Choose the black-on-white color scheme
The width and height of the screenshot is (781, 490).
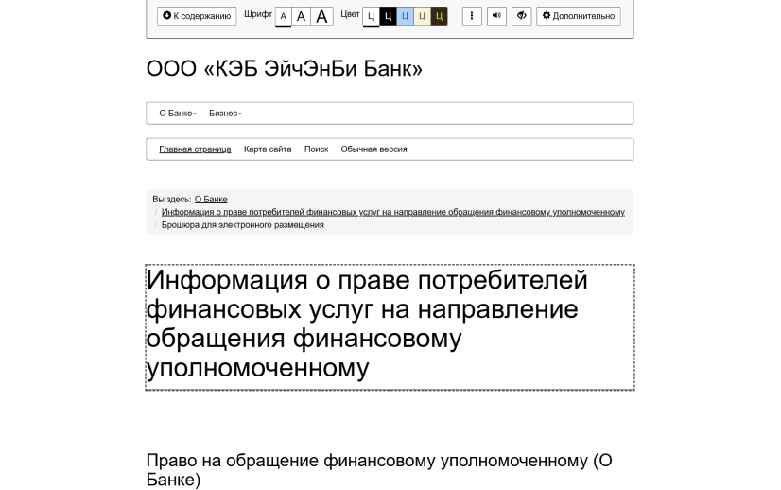pos(371,16)
